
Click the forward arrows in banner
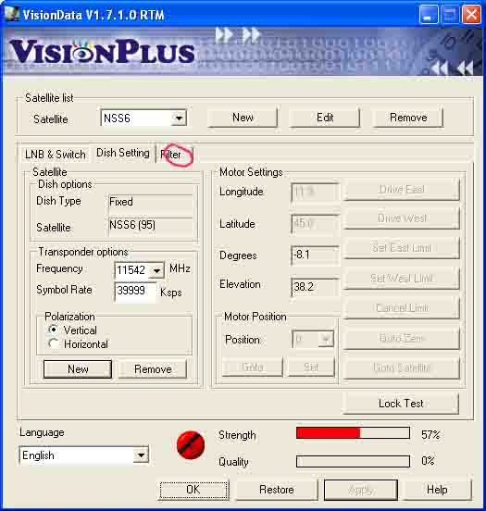pos(238,34)
